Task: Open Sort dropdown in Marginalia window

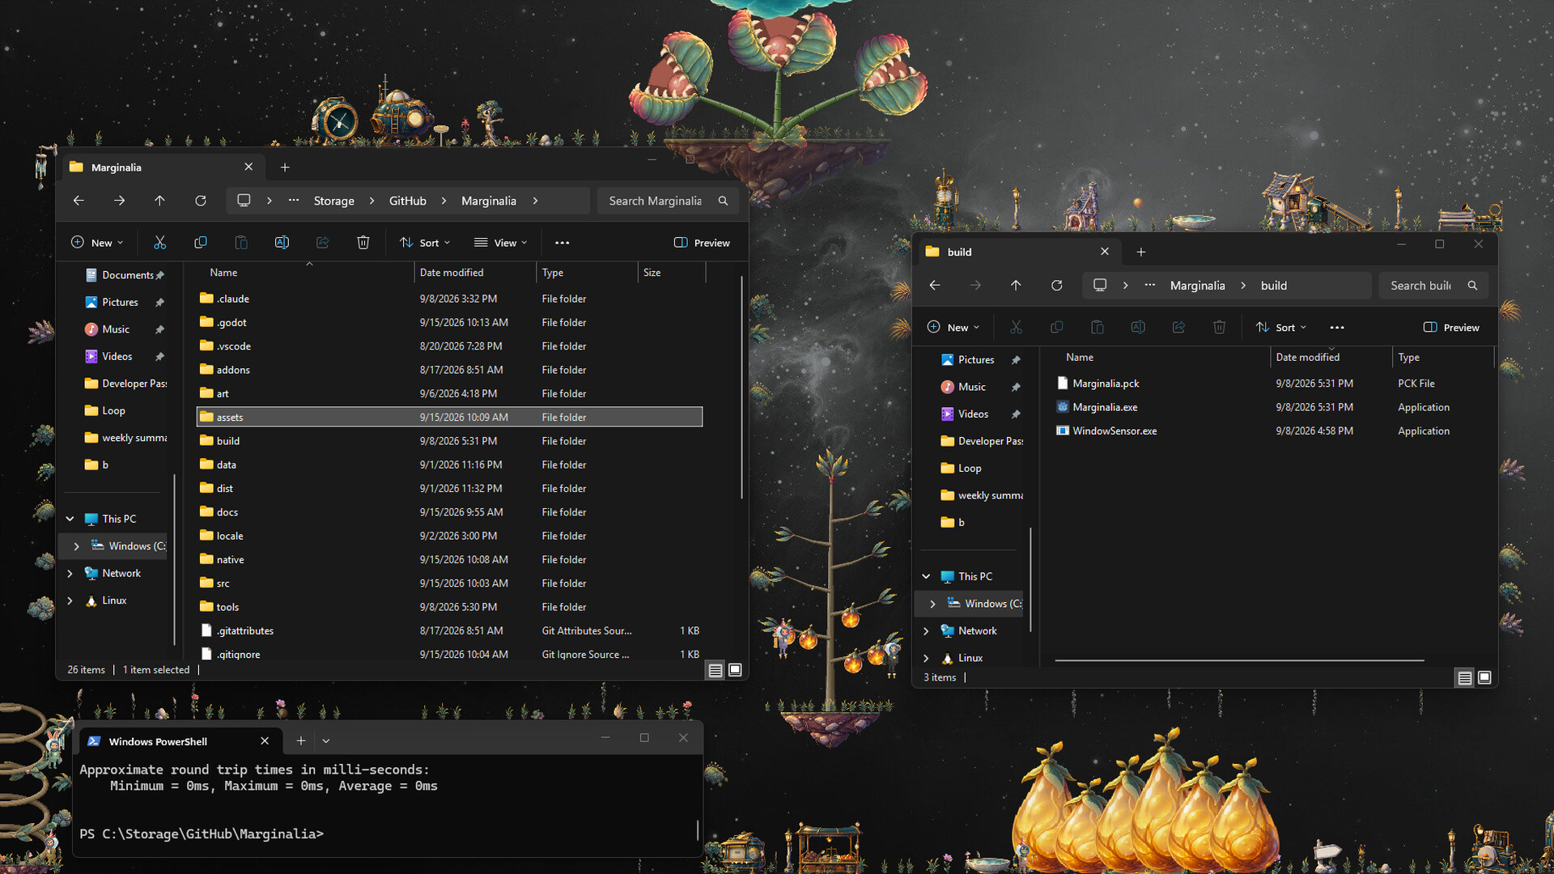Action: pyautogui.click(x=425, y=243)
